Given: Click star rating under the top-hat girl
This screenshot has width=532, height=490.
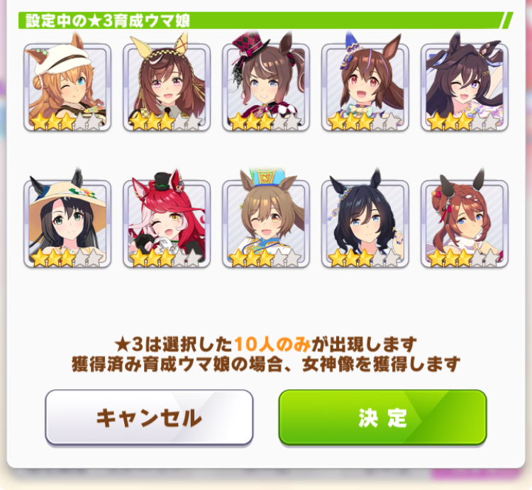Looking at the screenshot, I should coord(266,122).
